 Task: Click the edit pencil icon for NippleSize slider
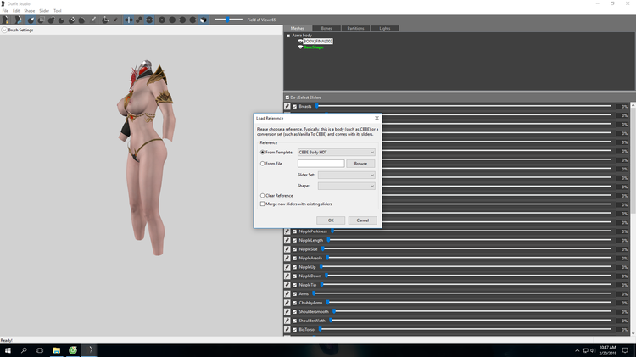click(287, 249)
